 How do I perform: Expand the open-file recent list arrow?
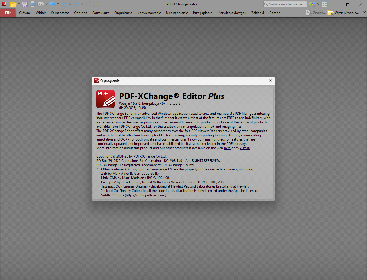(x=19, y=4)
